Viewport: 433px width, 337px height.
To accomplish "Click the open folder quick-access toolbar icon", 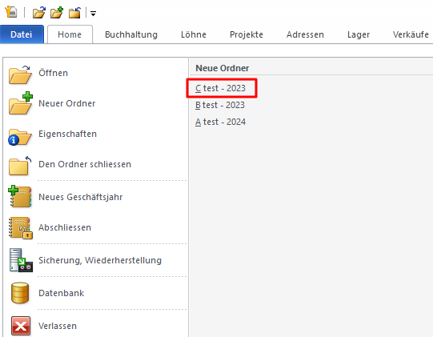I will (x=39, y=13).
